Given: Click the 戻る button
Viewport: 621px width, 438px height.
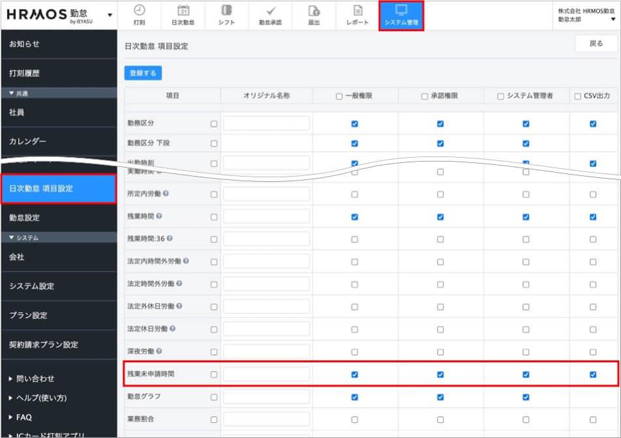Looking at the screenshot, I should 596,44.
